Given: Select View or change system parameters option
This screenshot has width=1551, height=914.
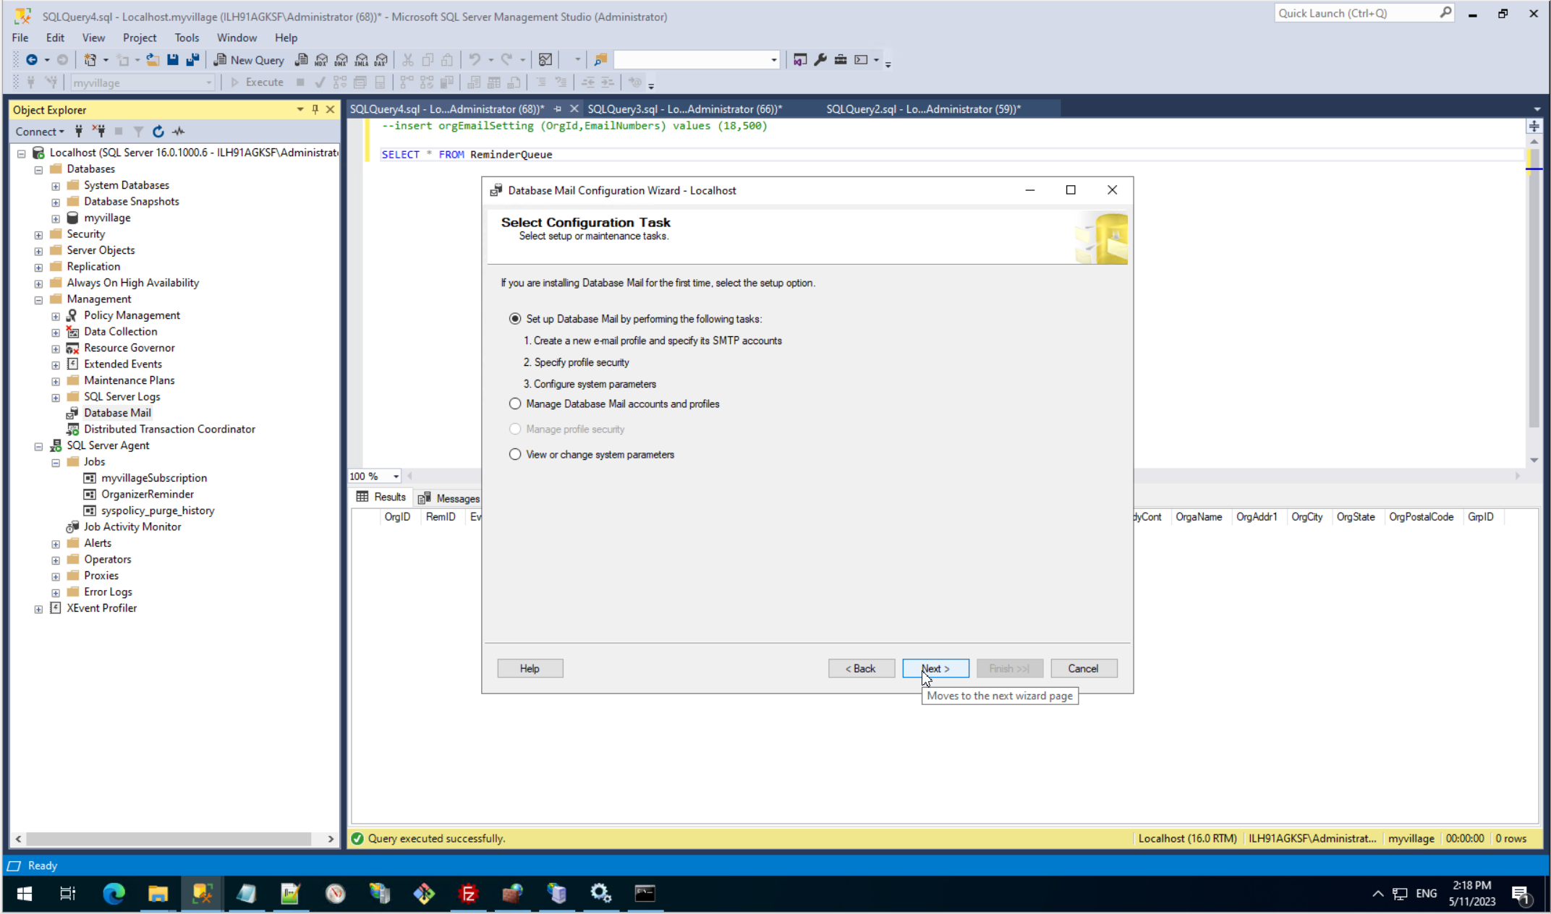Looking at the screenshot, I should coord(515,454).
